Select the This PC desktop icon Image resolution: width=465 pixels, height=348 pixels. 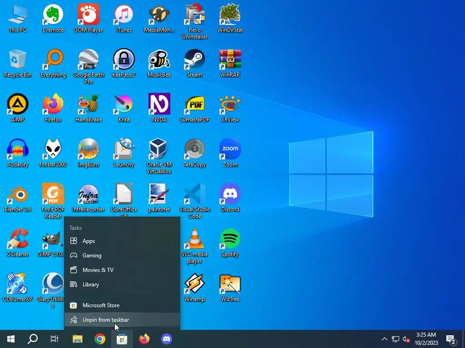click(18, 18)
